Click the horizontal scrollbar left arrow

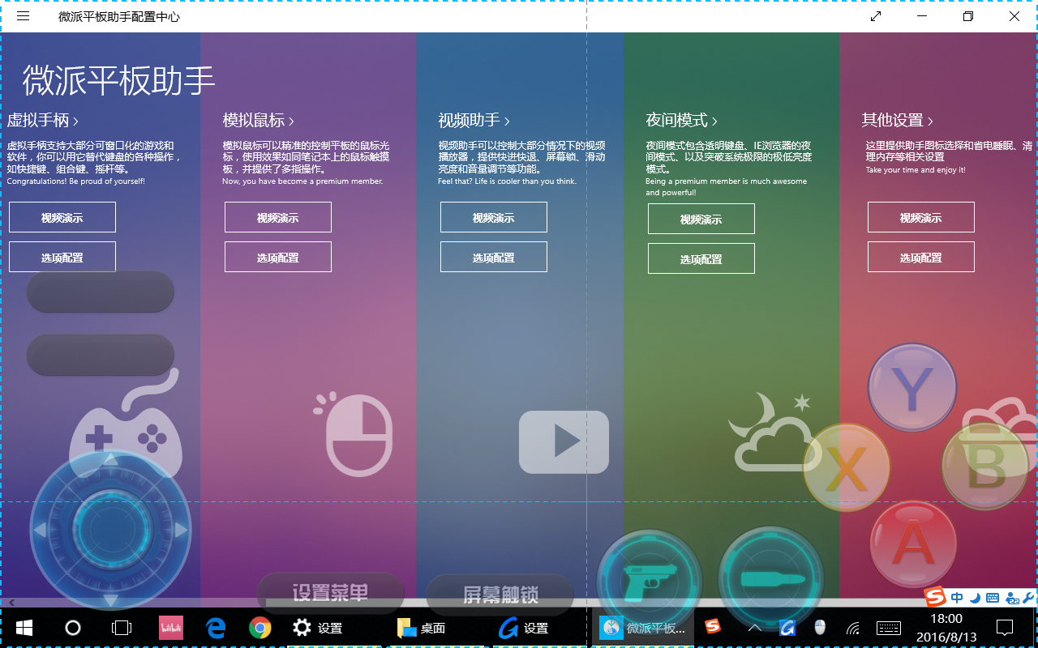click(x=11, y=603)
